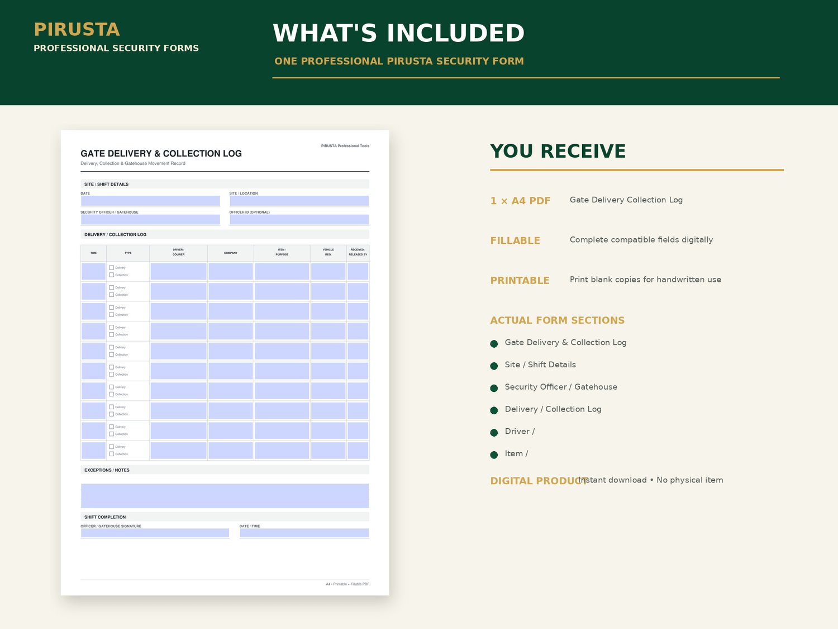This screenshot has height=629, width=838.
Task: Click the DATE field under Site / Shift Details
Action: click(x=150, y=201)
